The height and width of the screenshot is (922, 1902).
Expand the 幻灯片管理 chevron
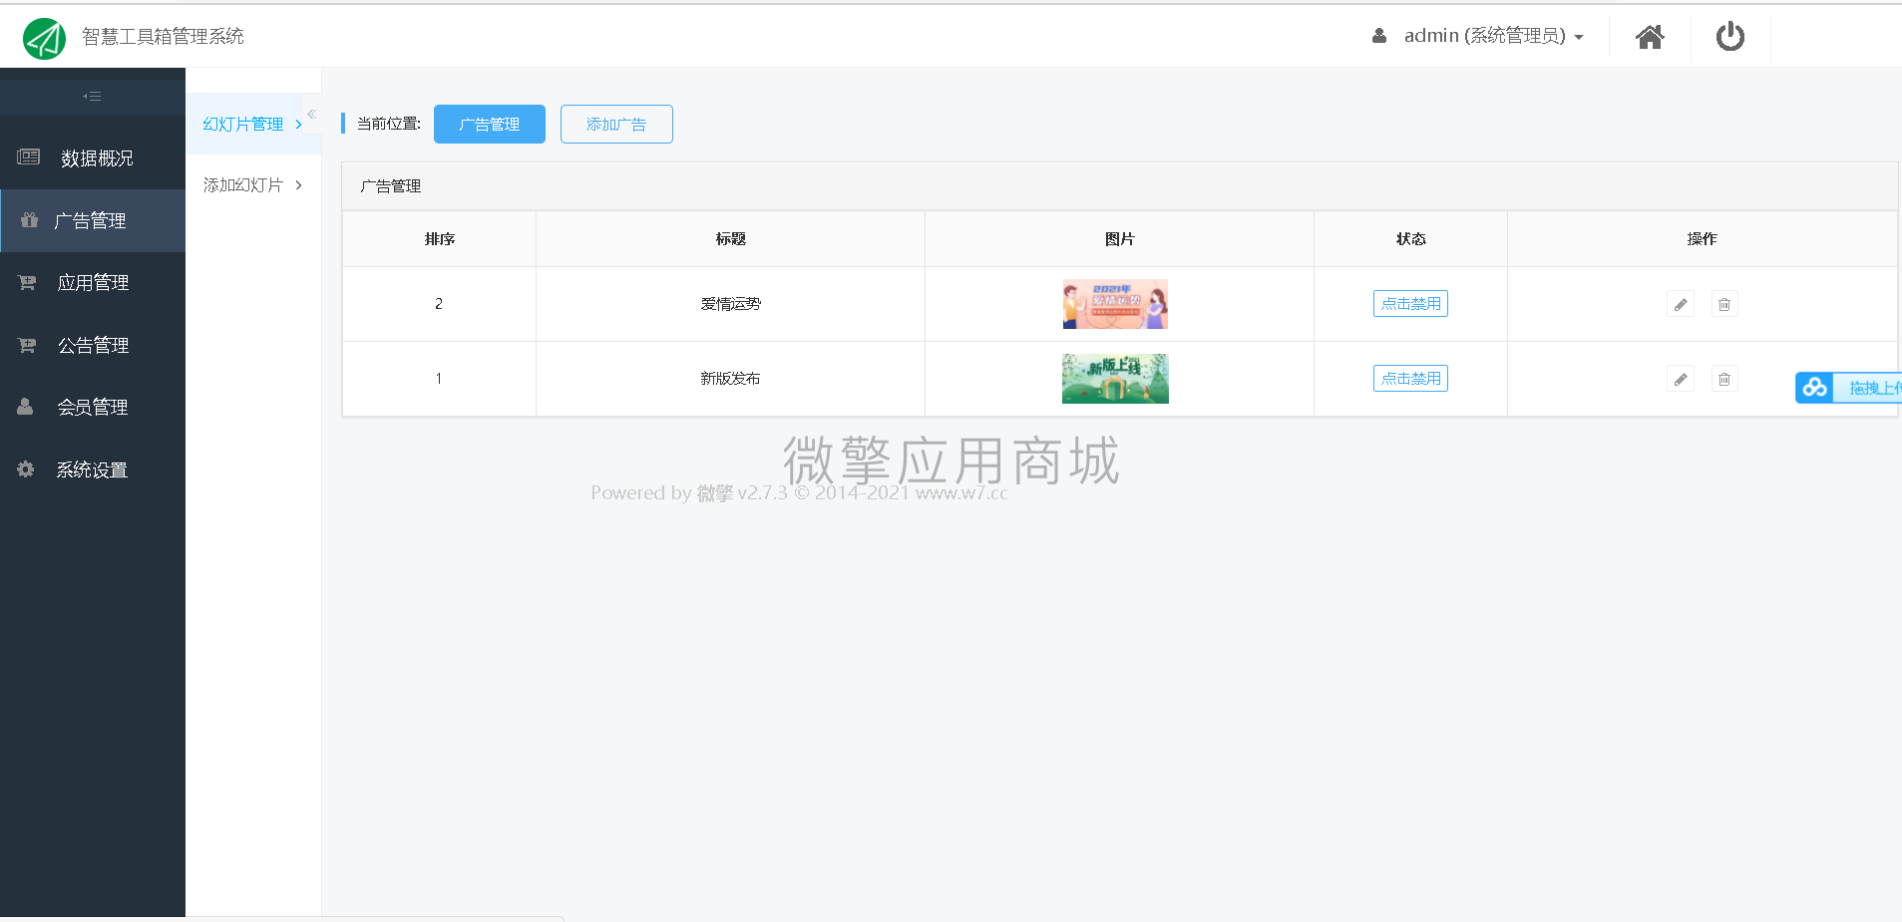click(297, 124)
